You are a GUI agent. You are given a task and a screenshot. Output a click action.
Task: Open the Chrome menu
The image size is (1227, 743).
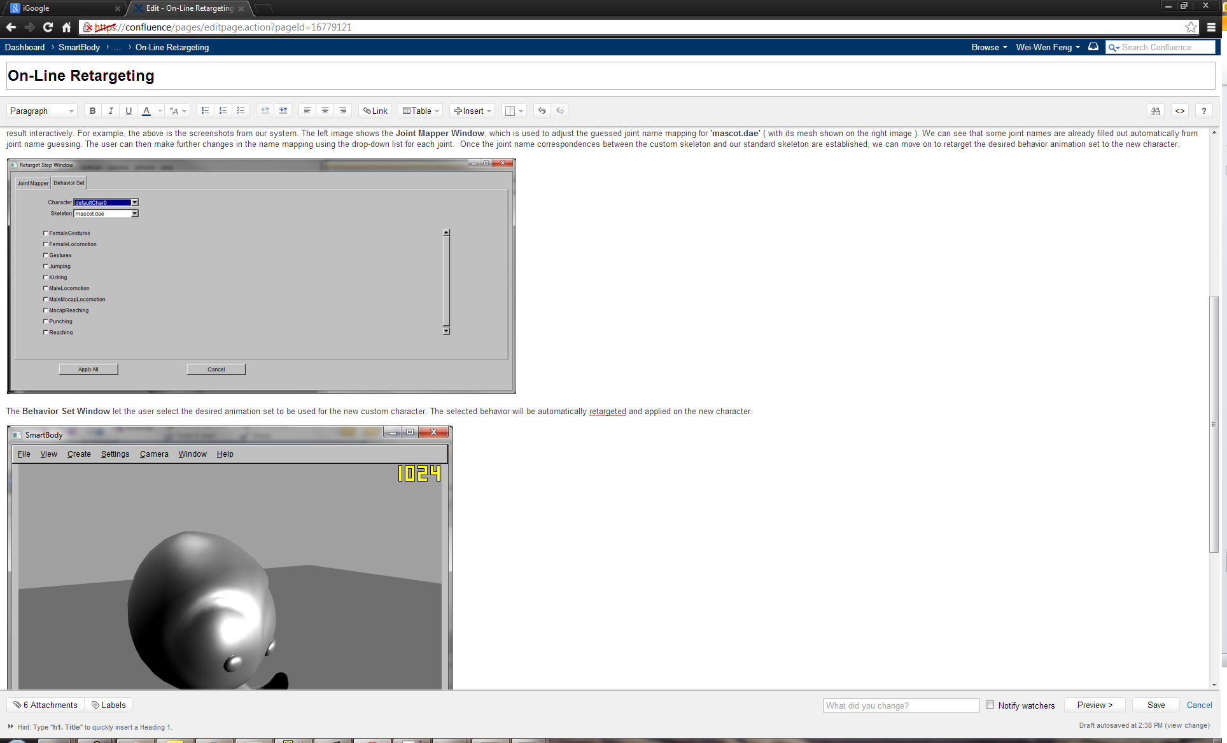coord(1211,27)
